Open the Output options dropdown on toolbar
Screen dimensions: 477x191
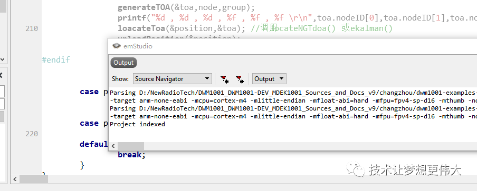(269, 79)
